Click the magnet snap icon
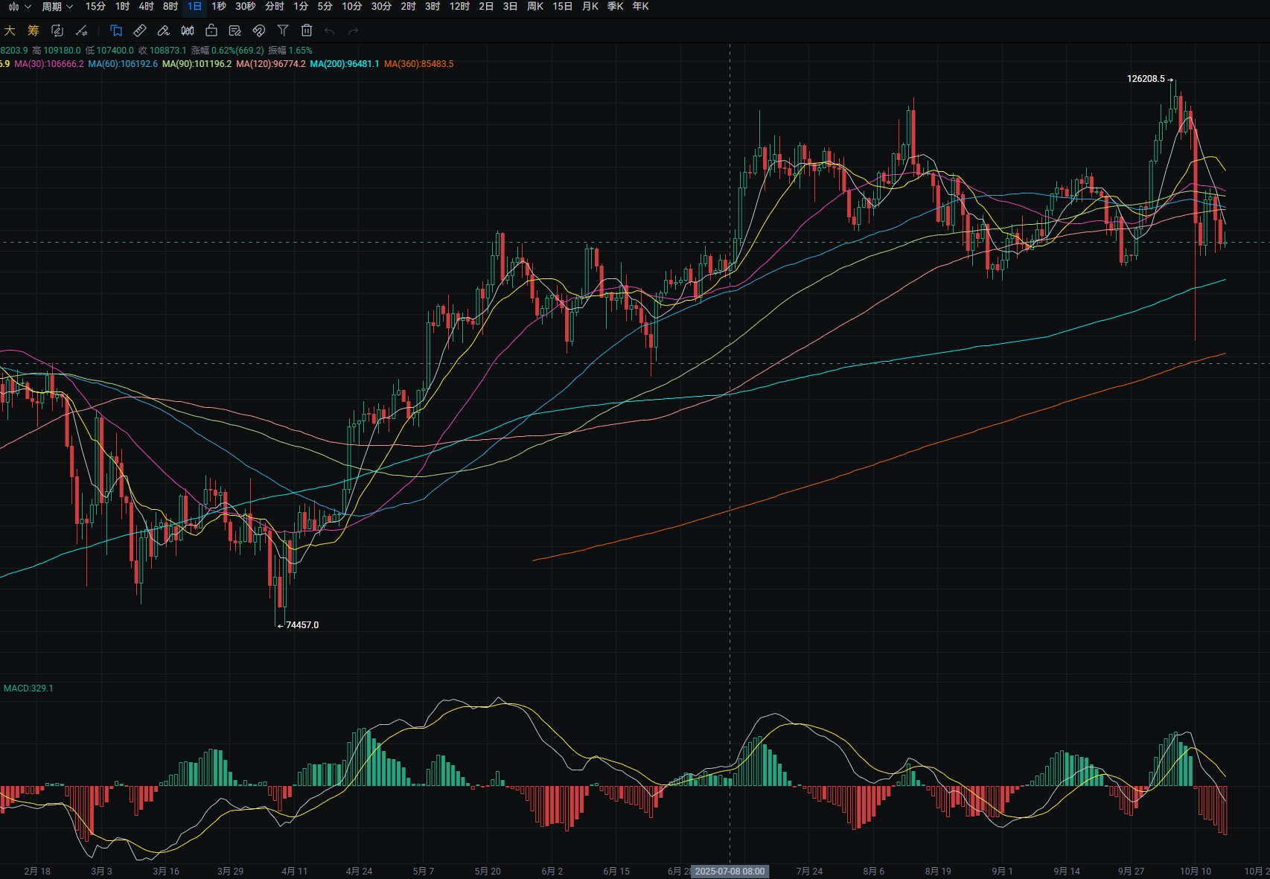 (x=259, y=31)
